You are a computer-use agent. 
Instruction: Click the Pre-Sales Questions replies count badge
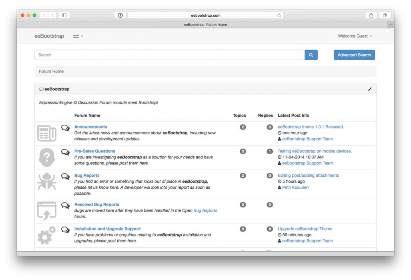coord(270,151)
